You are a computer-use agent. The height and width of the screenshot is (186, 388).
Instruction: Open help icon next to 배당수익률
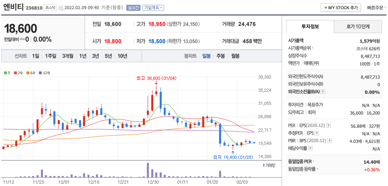311,148
